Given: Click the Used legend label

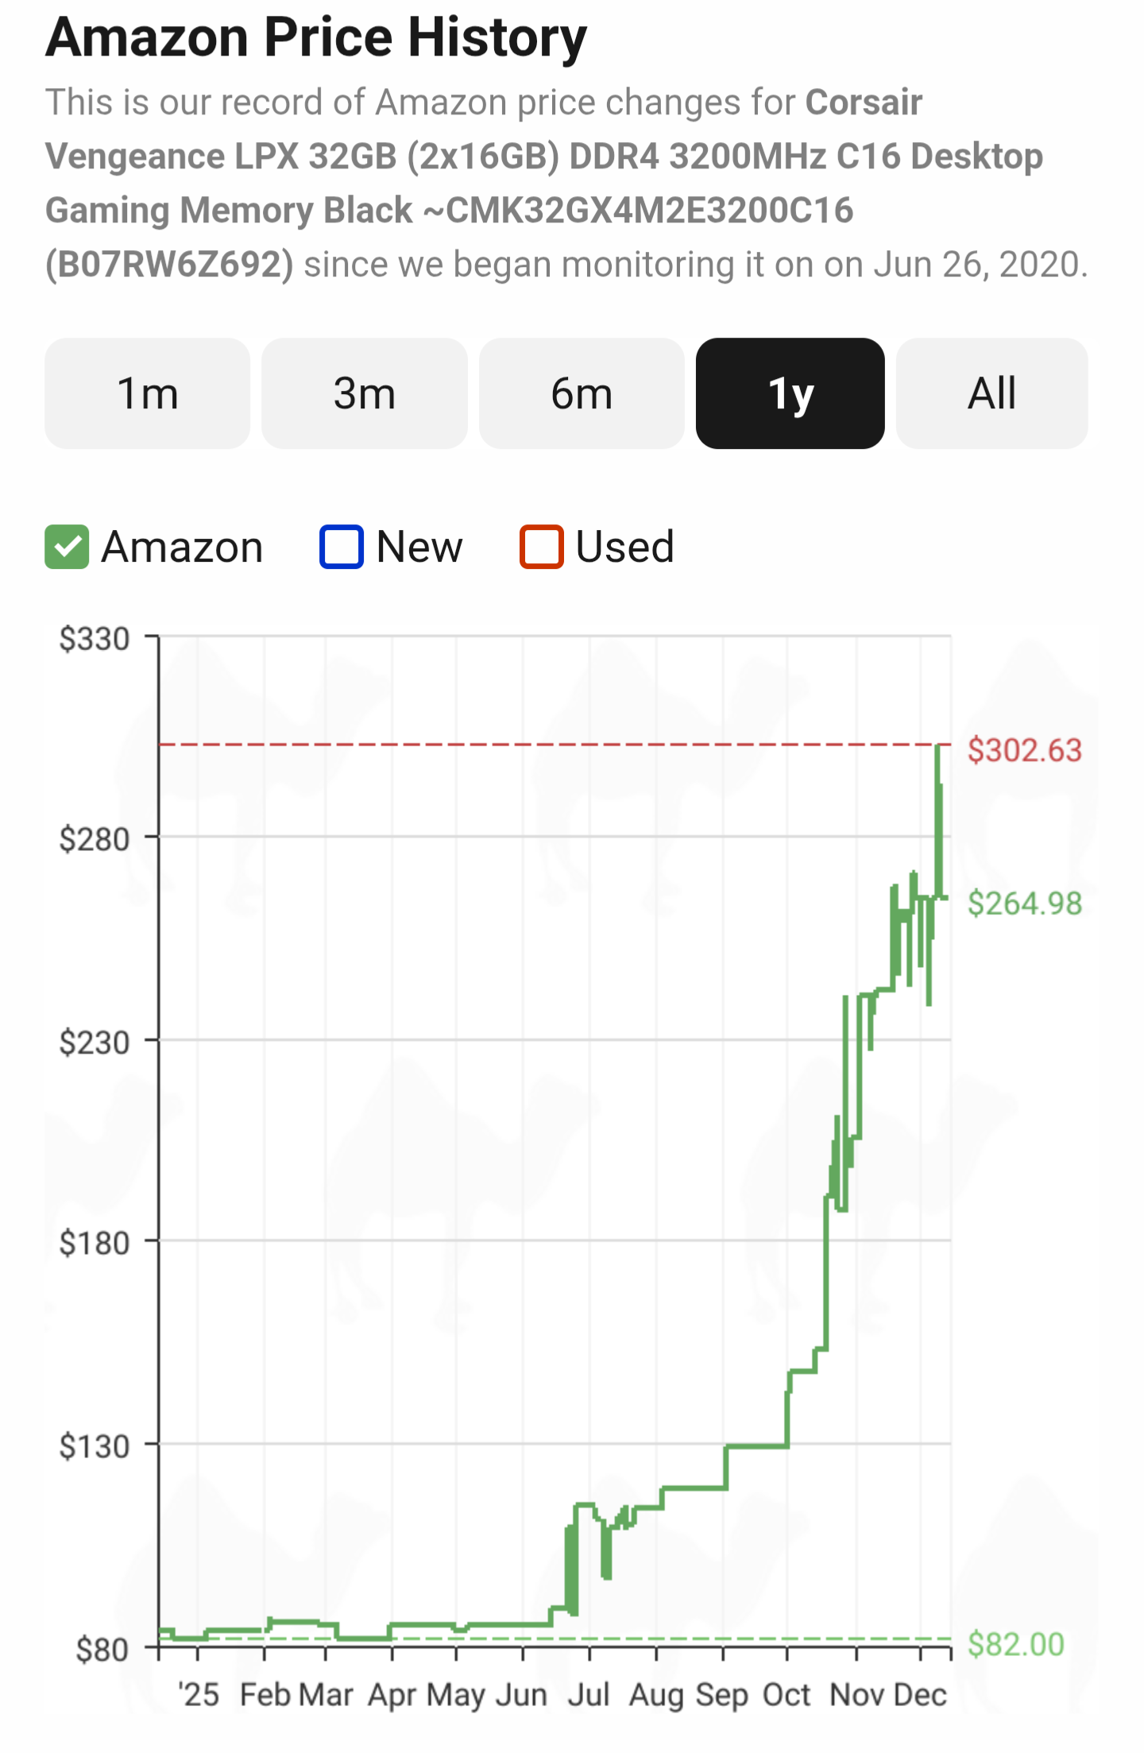Looking at the screenshot, I should pos(624,547).
